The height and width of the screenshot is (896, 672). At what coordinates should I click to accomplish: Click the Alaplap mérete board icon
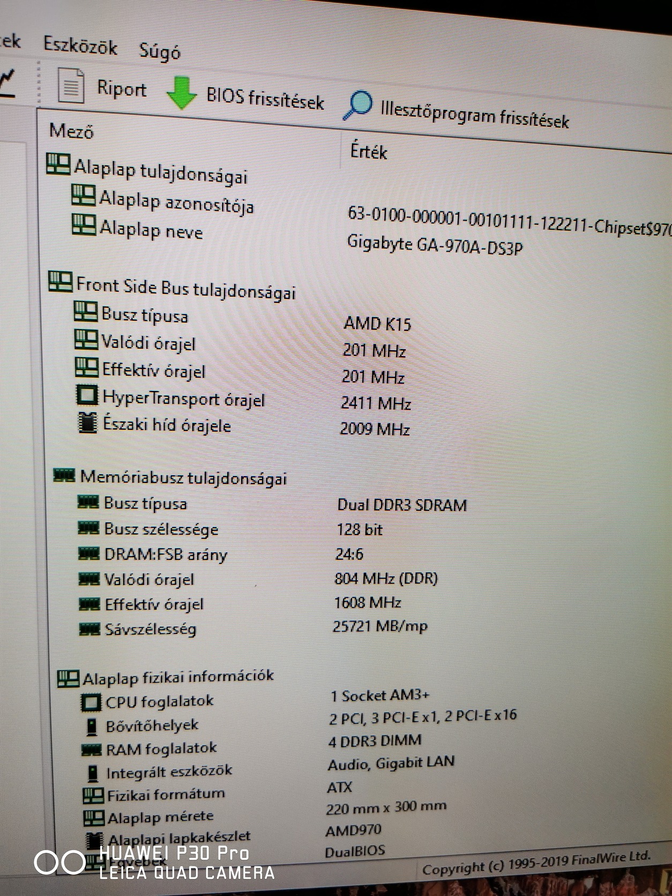[94, 818]
